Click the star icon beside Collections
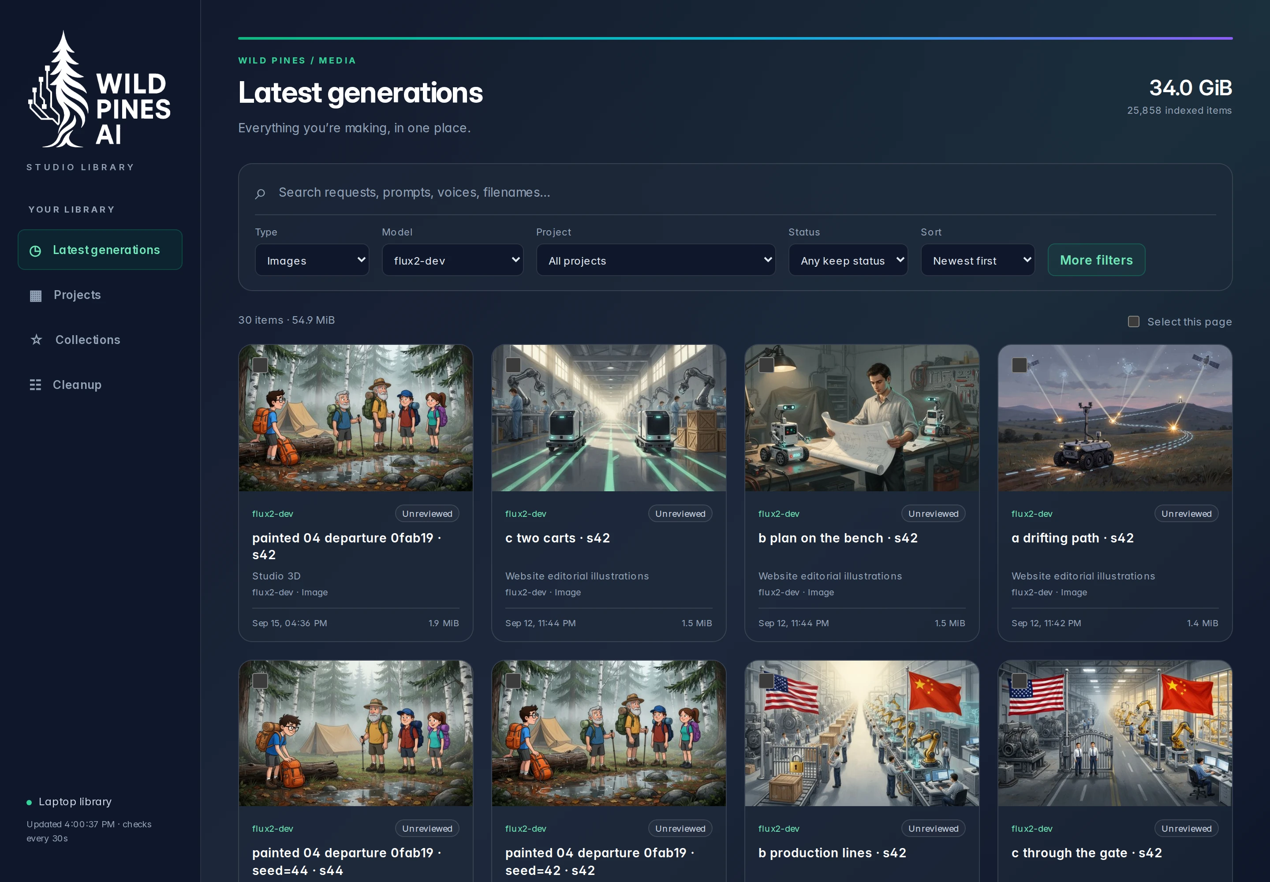1270x882 pixels. point(37,340)
